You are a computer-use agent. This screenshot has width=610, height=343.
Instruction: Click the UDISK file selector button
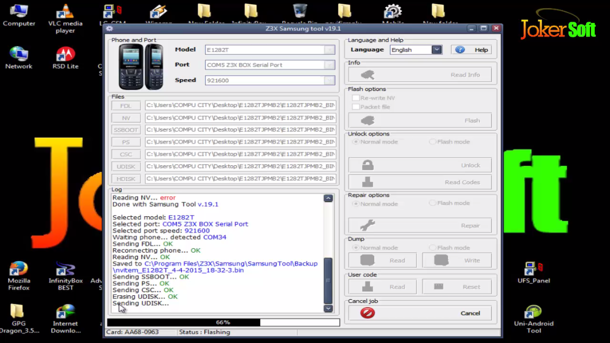(126, 166)
